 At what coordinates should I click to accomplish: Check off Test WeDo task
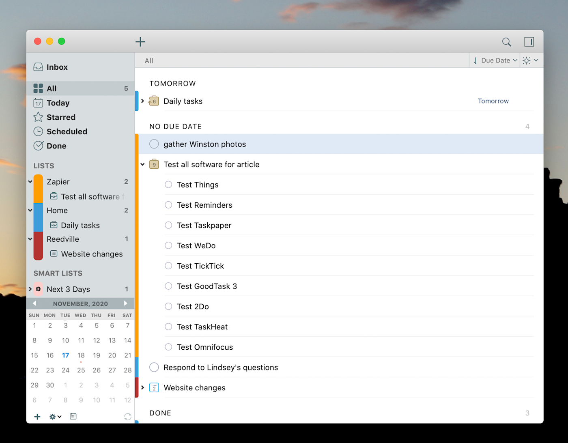pyautogui.click(x=168, y=245)
